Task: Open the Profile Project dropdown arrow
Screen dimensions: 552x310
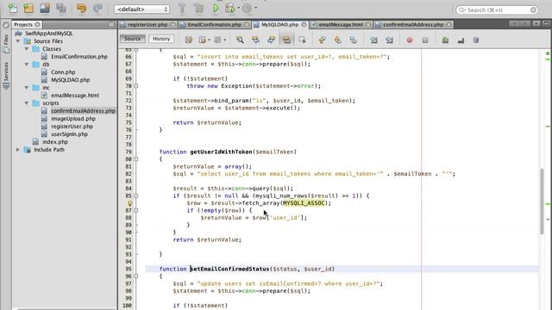Action: 255,8
